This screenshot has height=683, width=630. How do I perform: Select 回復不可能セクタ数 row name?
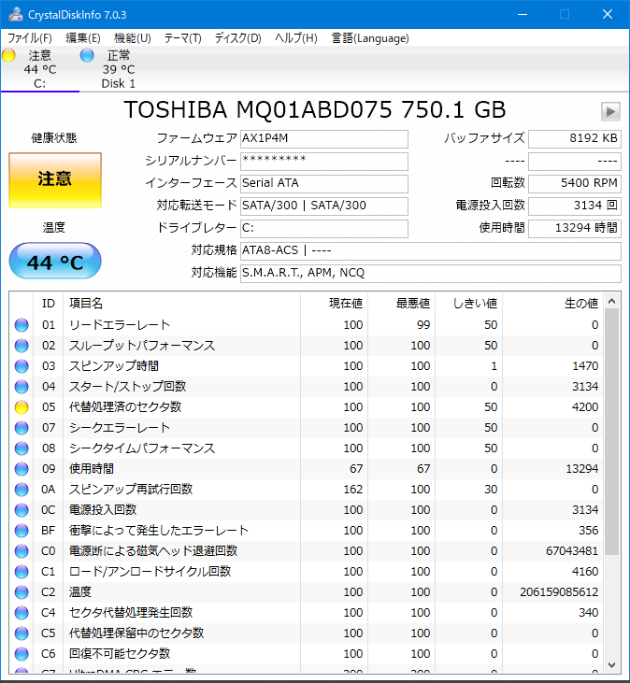(x=120, y=654)
